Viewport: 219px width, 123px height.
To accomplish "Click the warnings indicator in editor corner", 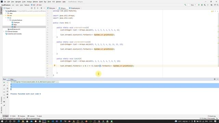I will 212,11.
